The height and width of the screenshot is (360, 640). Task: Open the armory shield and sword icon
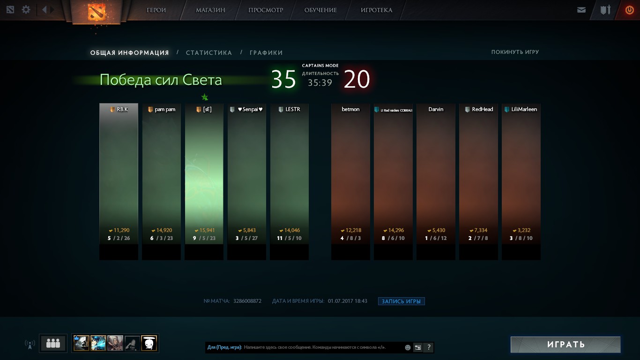pyautogui.click(x=606, y=9)
